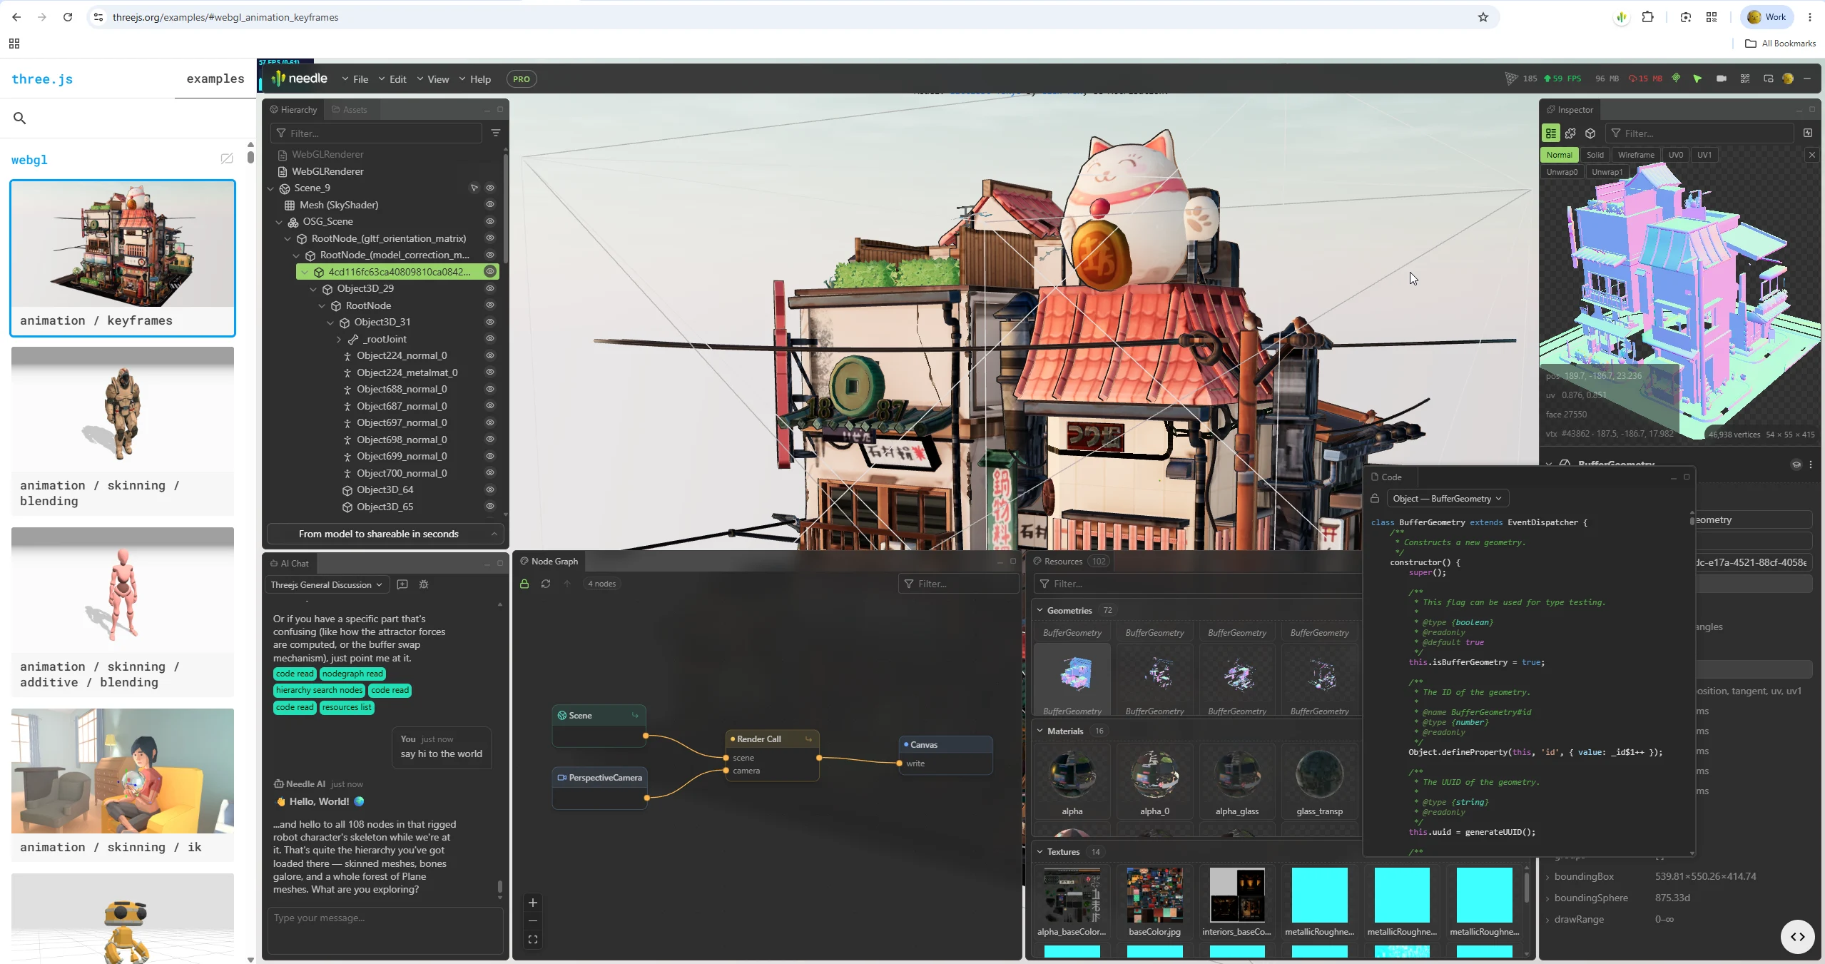Open the Object — BufferGeometry dropdown
The image size is (1825, 964).
[1446, 499]
